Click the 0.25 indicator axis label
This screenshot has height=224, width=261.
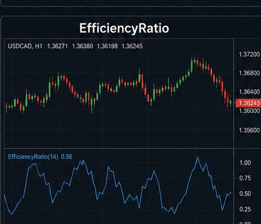[245, 209]
